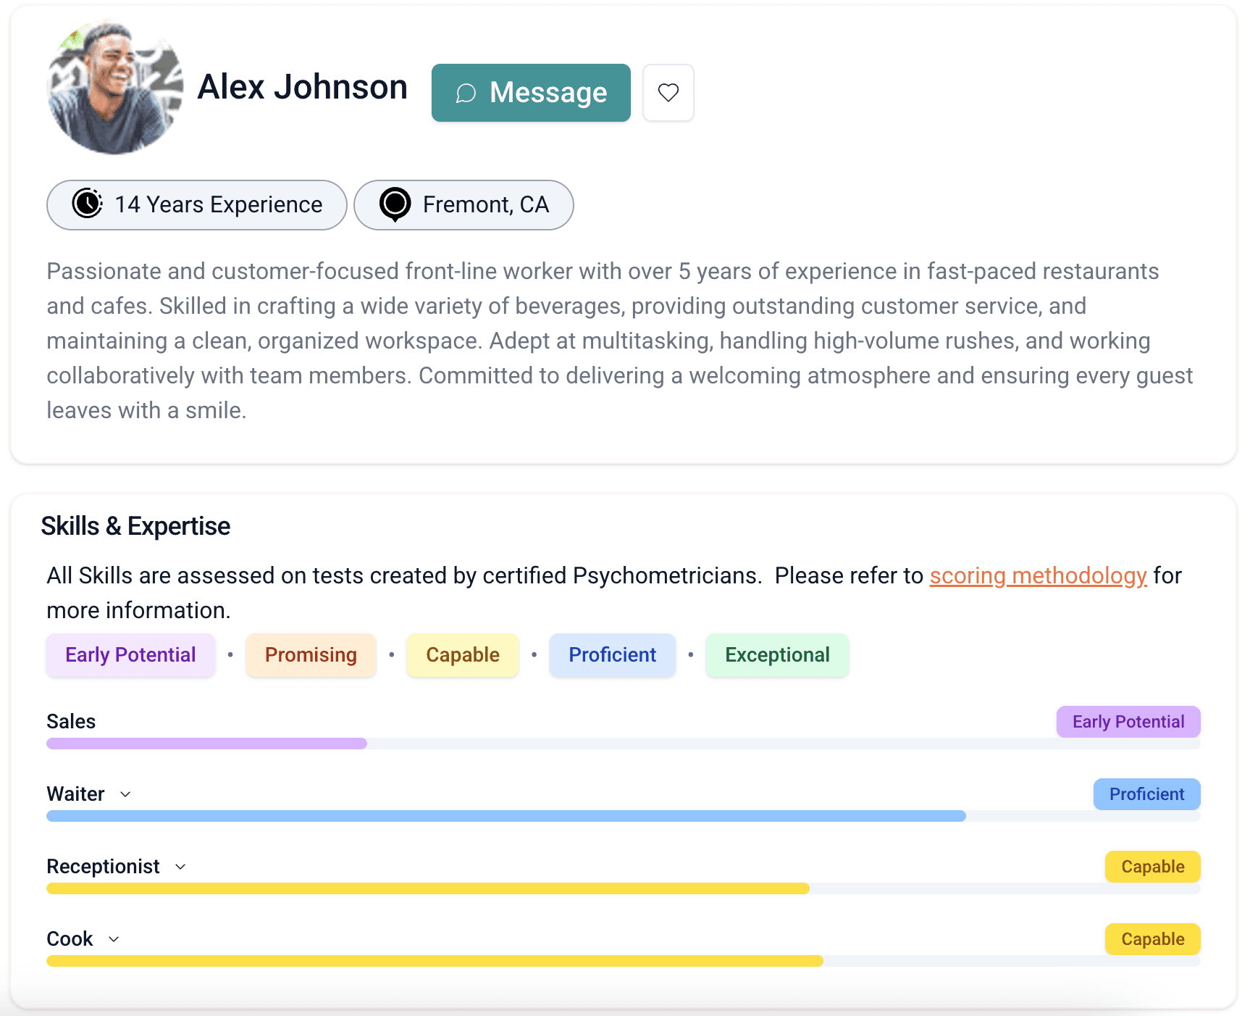
Task: Expand the Receptionist skill details
Action: [x=180, y=867]
